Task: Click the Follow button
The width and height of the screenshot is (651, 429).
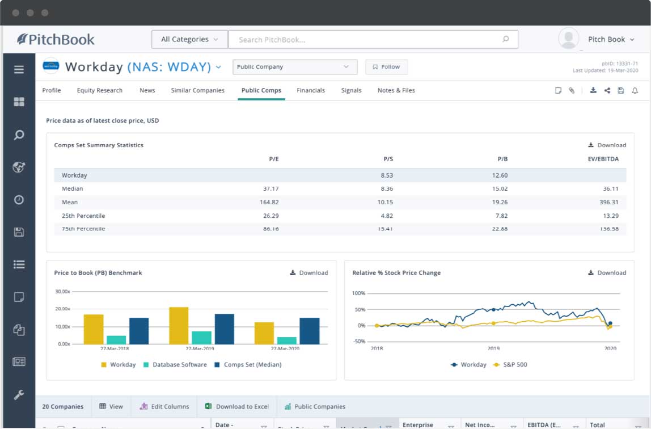Action: (x=386, y=66)
